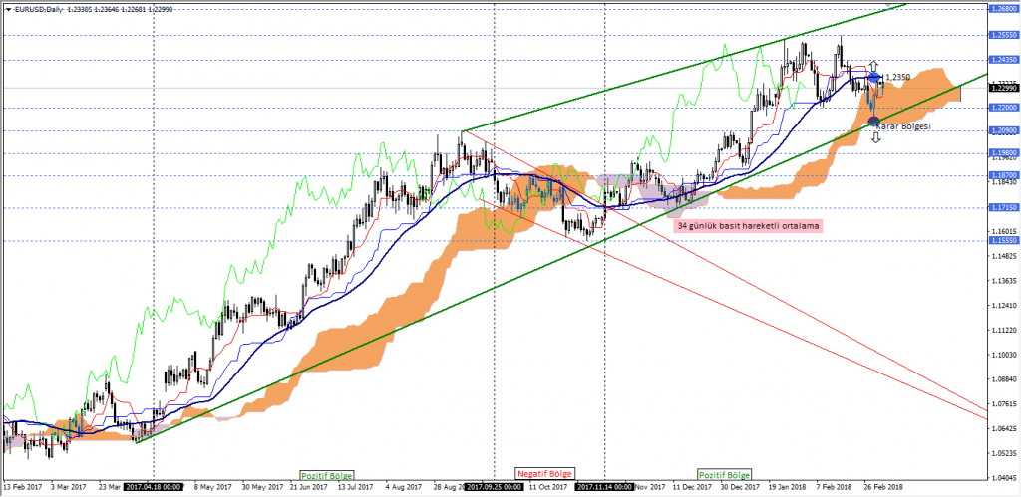Click the 1.13635 price scale value
This screenshot has height=497, width=1021.
pyautogui.click(x=1003, y=281)
